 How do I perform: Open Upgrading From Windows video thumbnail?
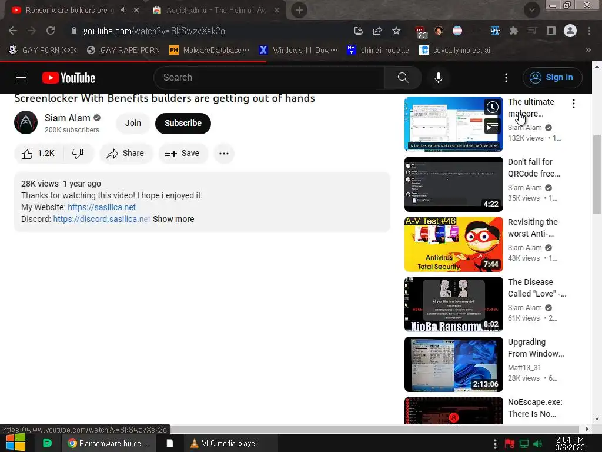point(453,364)
